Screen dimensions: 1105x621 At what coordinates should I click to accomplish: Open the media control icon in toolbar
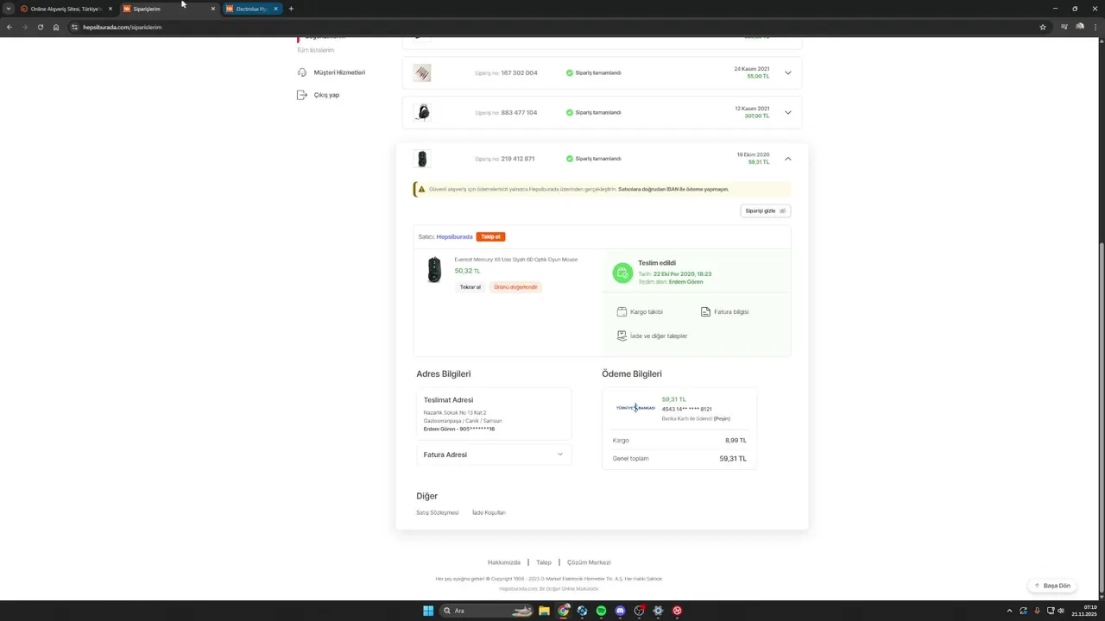click(x=1064, y=27)
